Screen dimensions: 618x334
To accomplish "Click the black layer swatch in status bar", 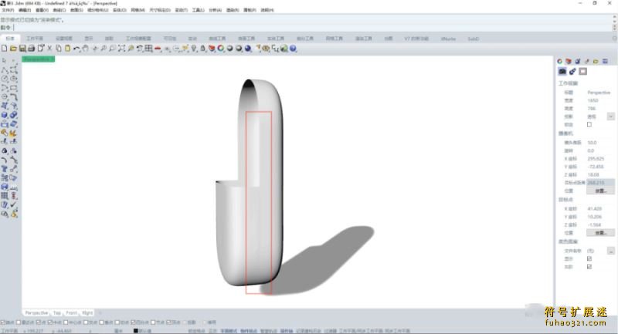I will pyautogui.click(x=136, y=331).
